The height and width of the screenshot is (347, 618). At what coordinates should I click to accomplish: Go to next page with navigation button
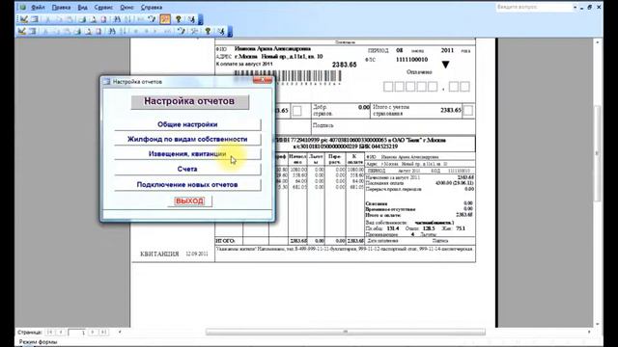[93, 333]
